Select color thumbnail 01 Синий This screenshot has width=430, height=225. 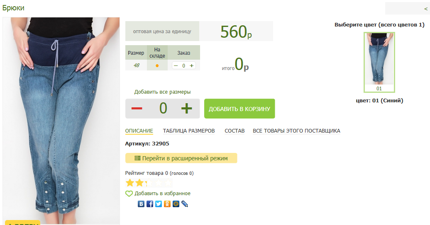coord(379,62)
